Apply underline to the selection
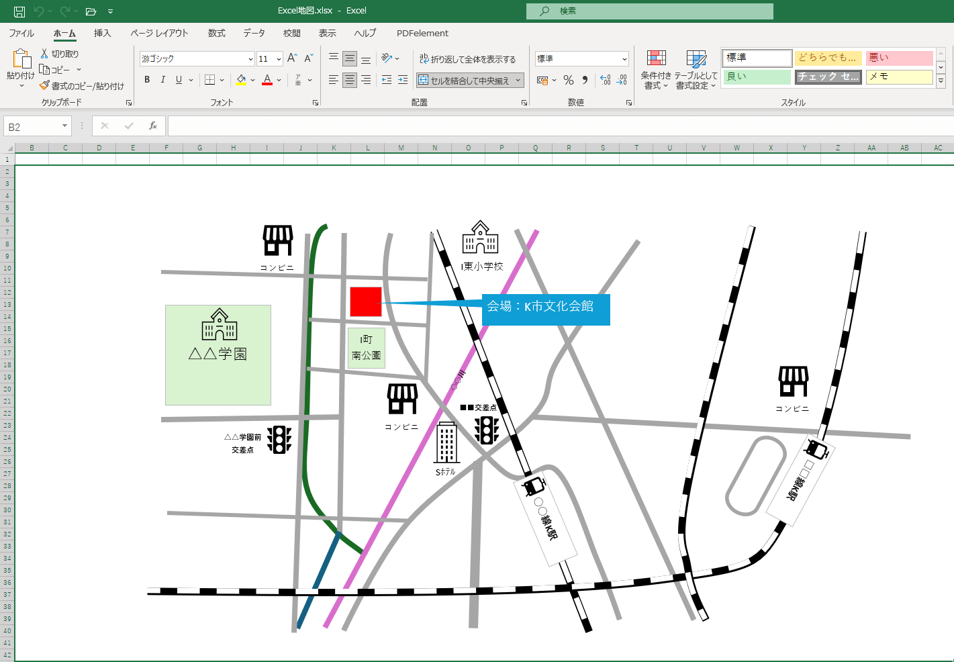The image size is (954, 662). click(x=177, y=79)
